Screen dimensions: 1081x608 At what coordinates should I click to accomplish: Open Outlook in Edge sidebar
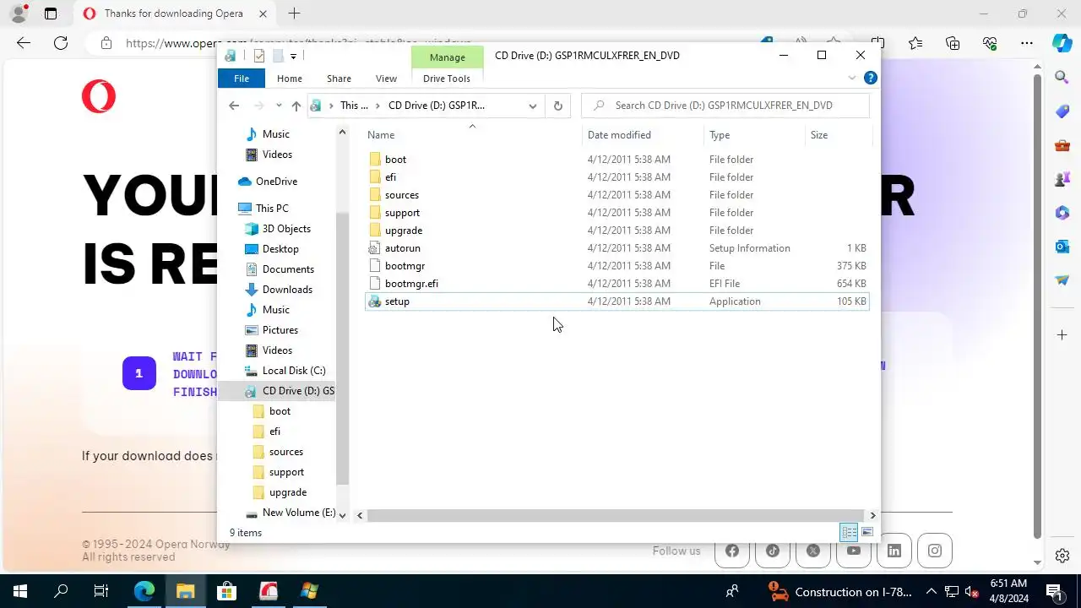point(1062,247)
